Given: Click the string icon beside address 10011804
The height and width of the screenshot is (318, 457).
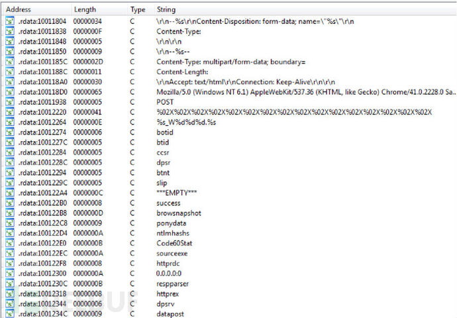Looking at the screenshot, I should [9, 22].
